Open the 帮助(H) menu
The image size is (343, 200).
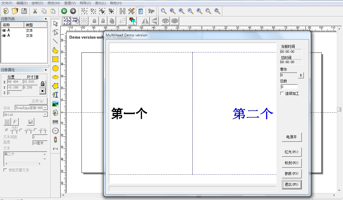pyautogui.click(x=116, y=3)
